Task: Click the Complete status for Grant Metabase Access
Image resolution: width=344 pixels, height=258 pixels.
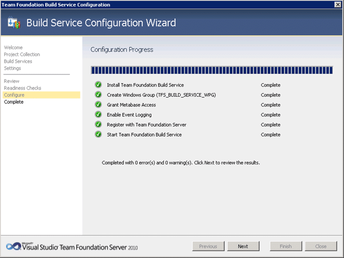Action: (x=271, y=105)
